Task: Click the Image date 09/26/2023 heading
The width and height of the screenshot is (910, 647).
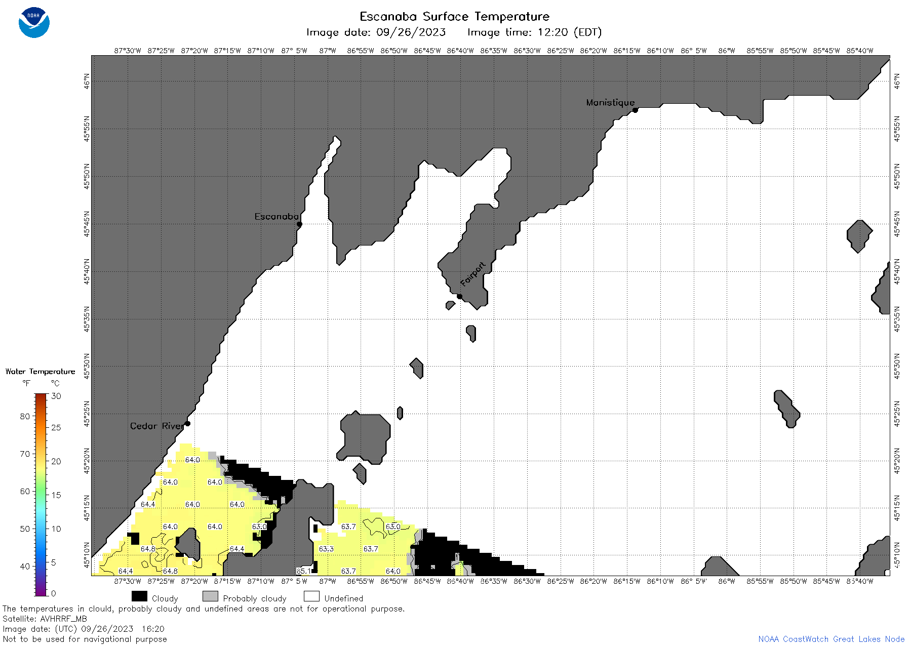Action: [376, 32]
